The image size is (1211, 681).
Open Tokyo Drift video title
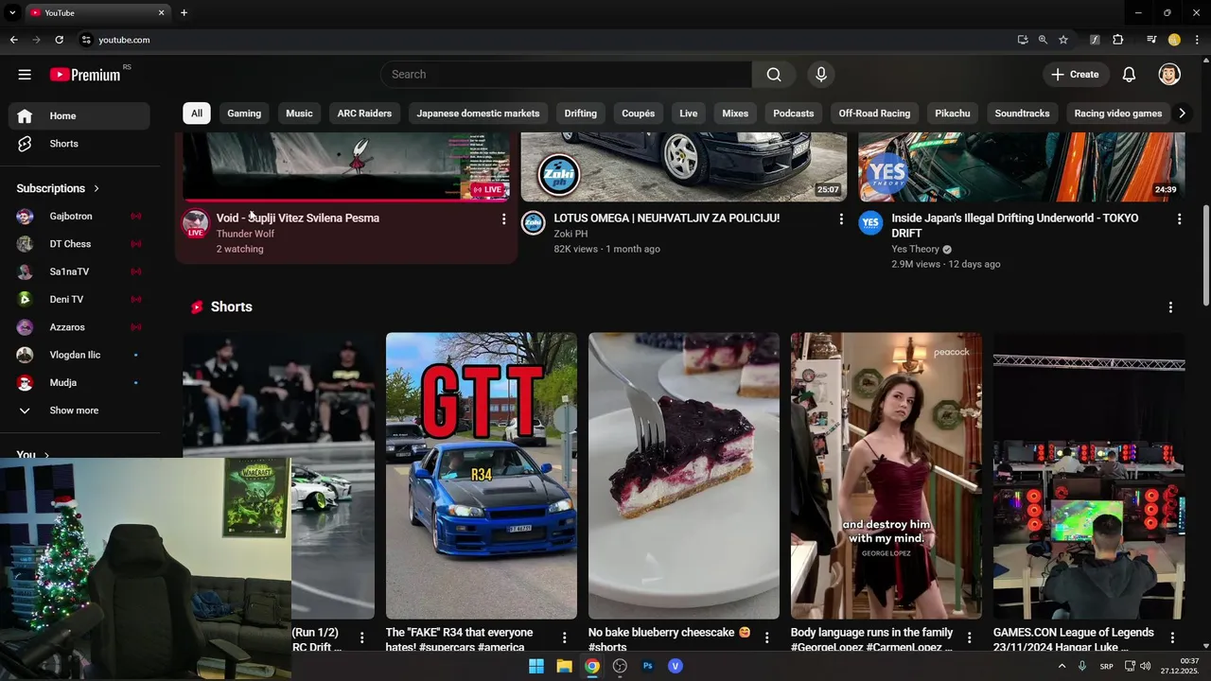1015,226
